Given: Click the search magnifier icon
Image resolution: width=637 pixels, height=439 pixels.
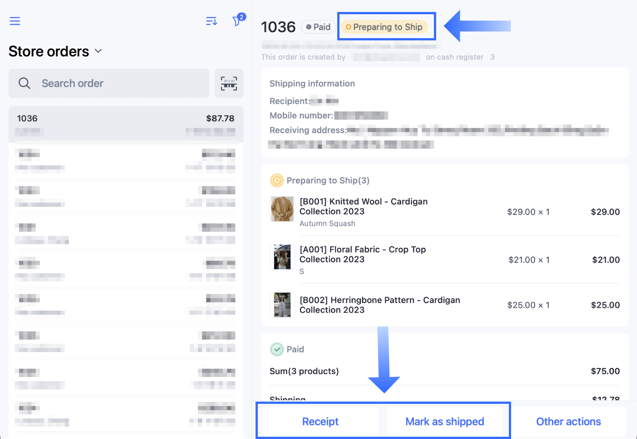Looking at the screenshot, I should [24, 83].
